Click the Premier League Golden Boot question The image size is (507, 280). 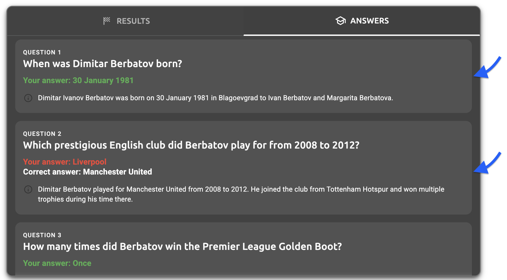coord(182,247)
